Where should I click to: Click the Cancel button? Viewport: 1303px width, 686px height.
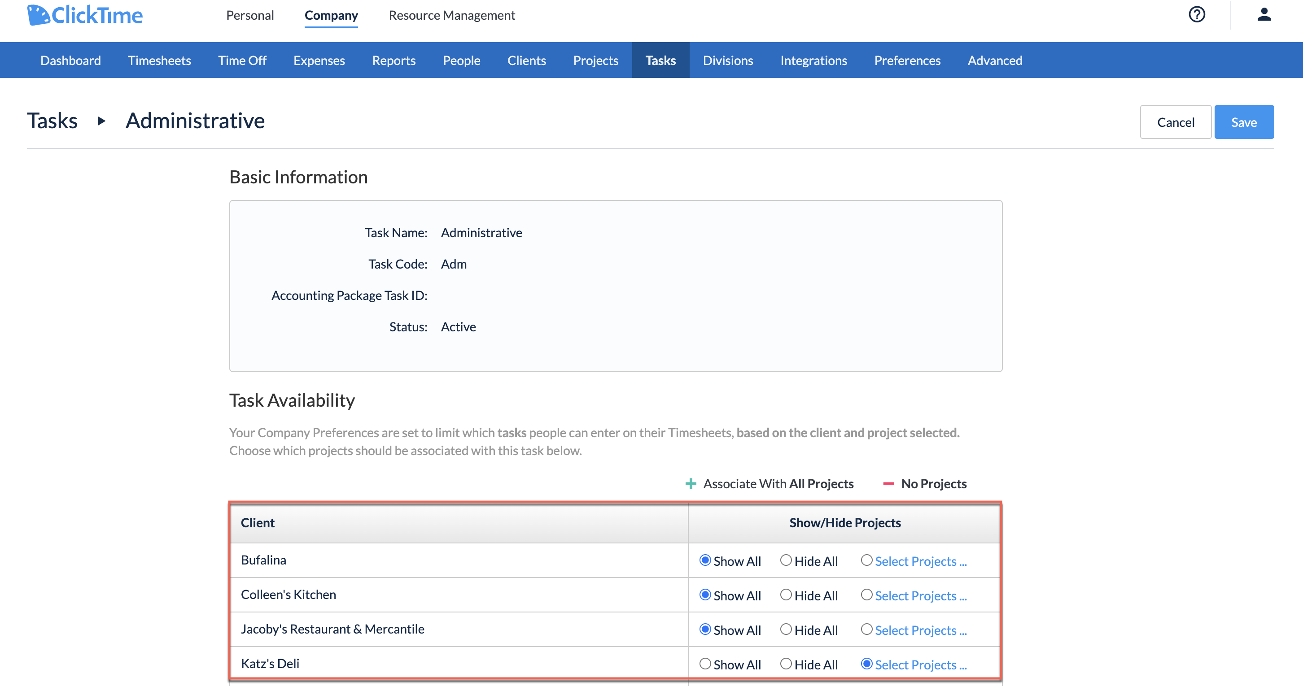[1176, 122]
